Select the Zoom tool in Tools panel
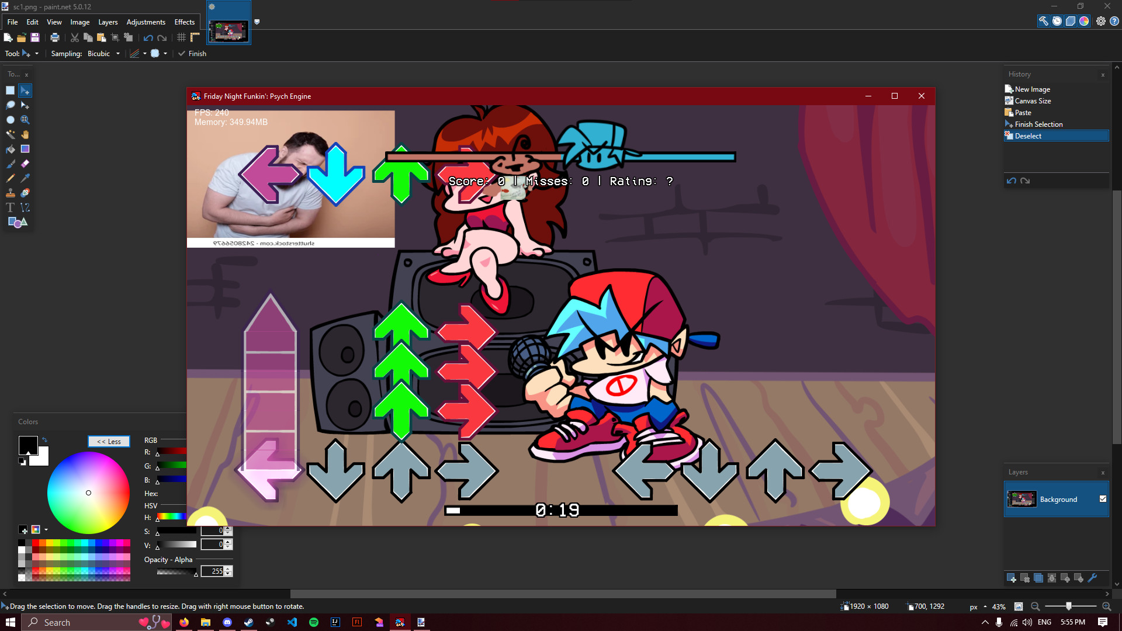 point(25,120)
